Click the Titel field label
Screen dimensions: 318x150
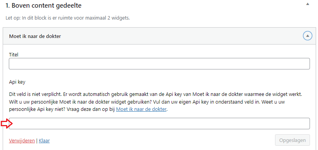point(14,55)
